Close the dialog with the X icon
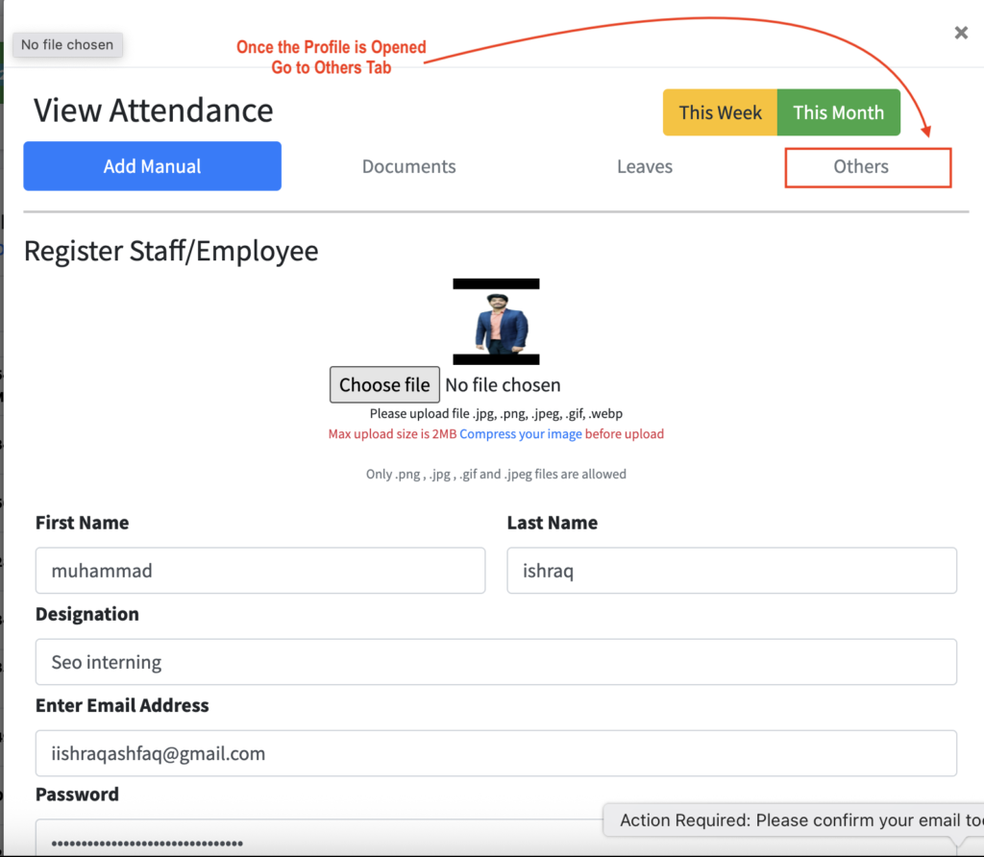Image resolution: width=984 pixels, height=857 pixels. click(x=960, y=33)
